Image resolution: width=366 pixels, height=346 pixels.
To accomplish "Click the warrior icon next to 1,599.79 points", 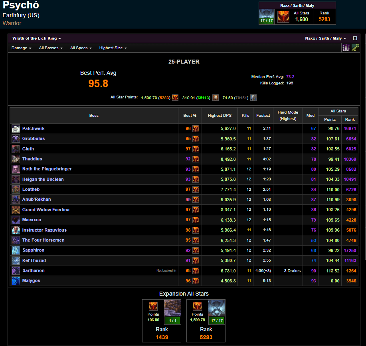I will coord(175,98).
